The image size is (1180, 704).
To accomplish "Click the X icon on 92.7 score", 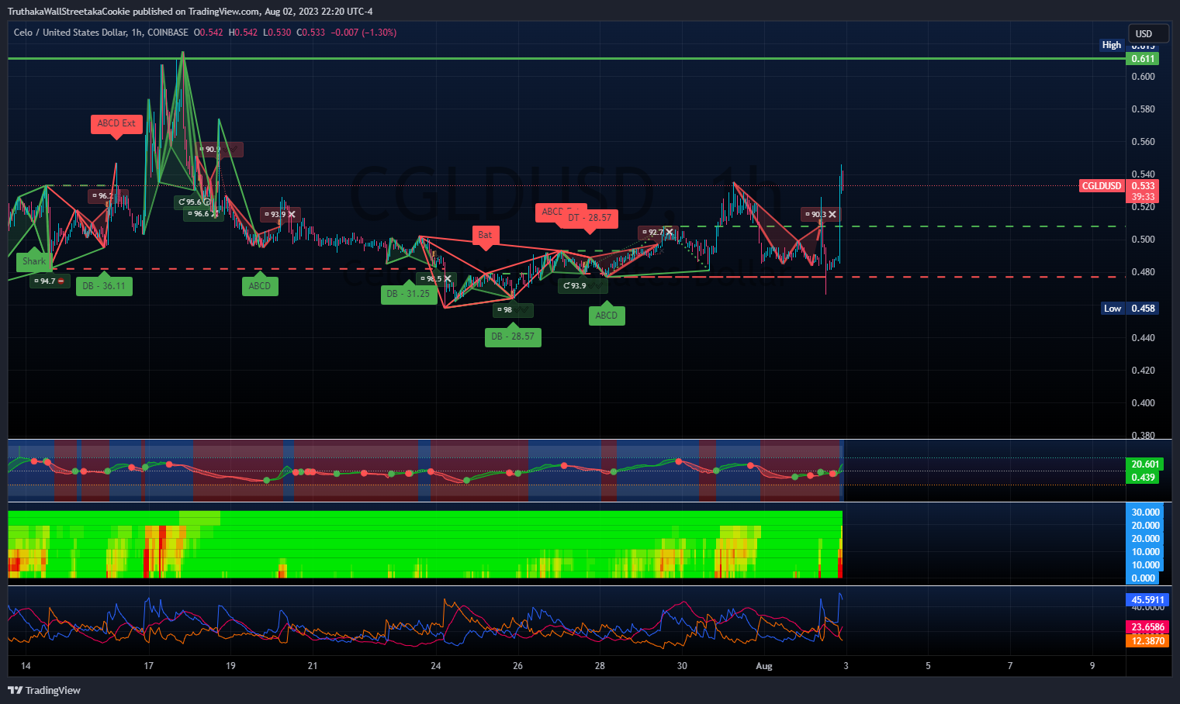I will pos(670,233).
